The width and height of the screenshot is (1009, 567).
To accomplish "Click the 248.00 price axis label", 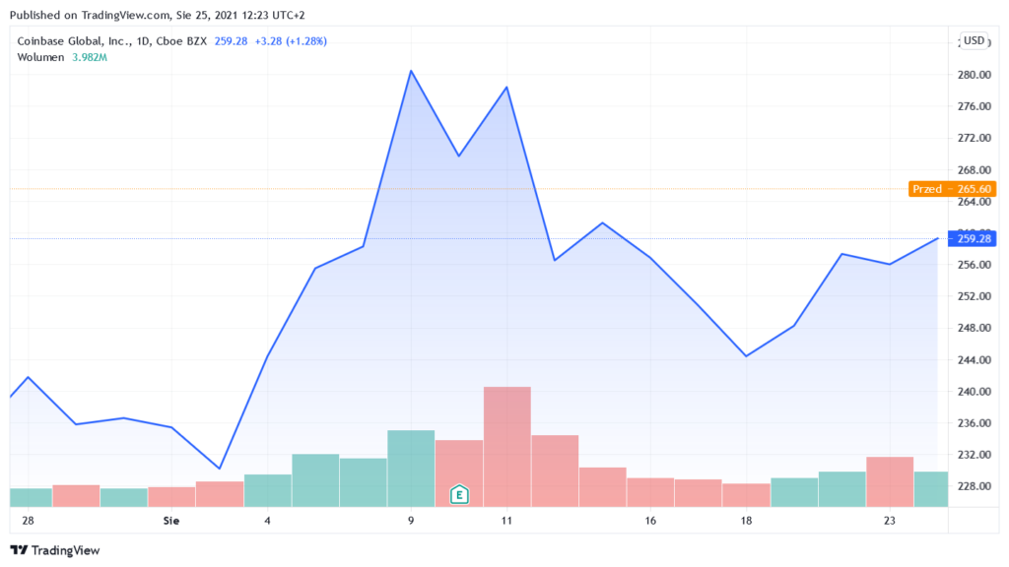I will [975, 328].
